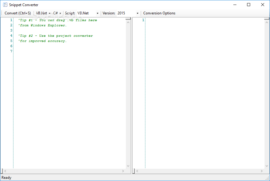
Task: Click the 'Tip #2 - Use the project converter' line
Action: point(56,36)
